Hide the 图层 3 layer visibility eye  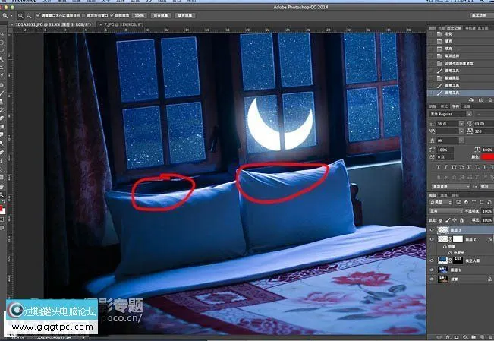click(x=432, y=229)
